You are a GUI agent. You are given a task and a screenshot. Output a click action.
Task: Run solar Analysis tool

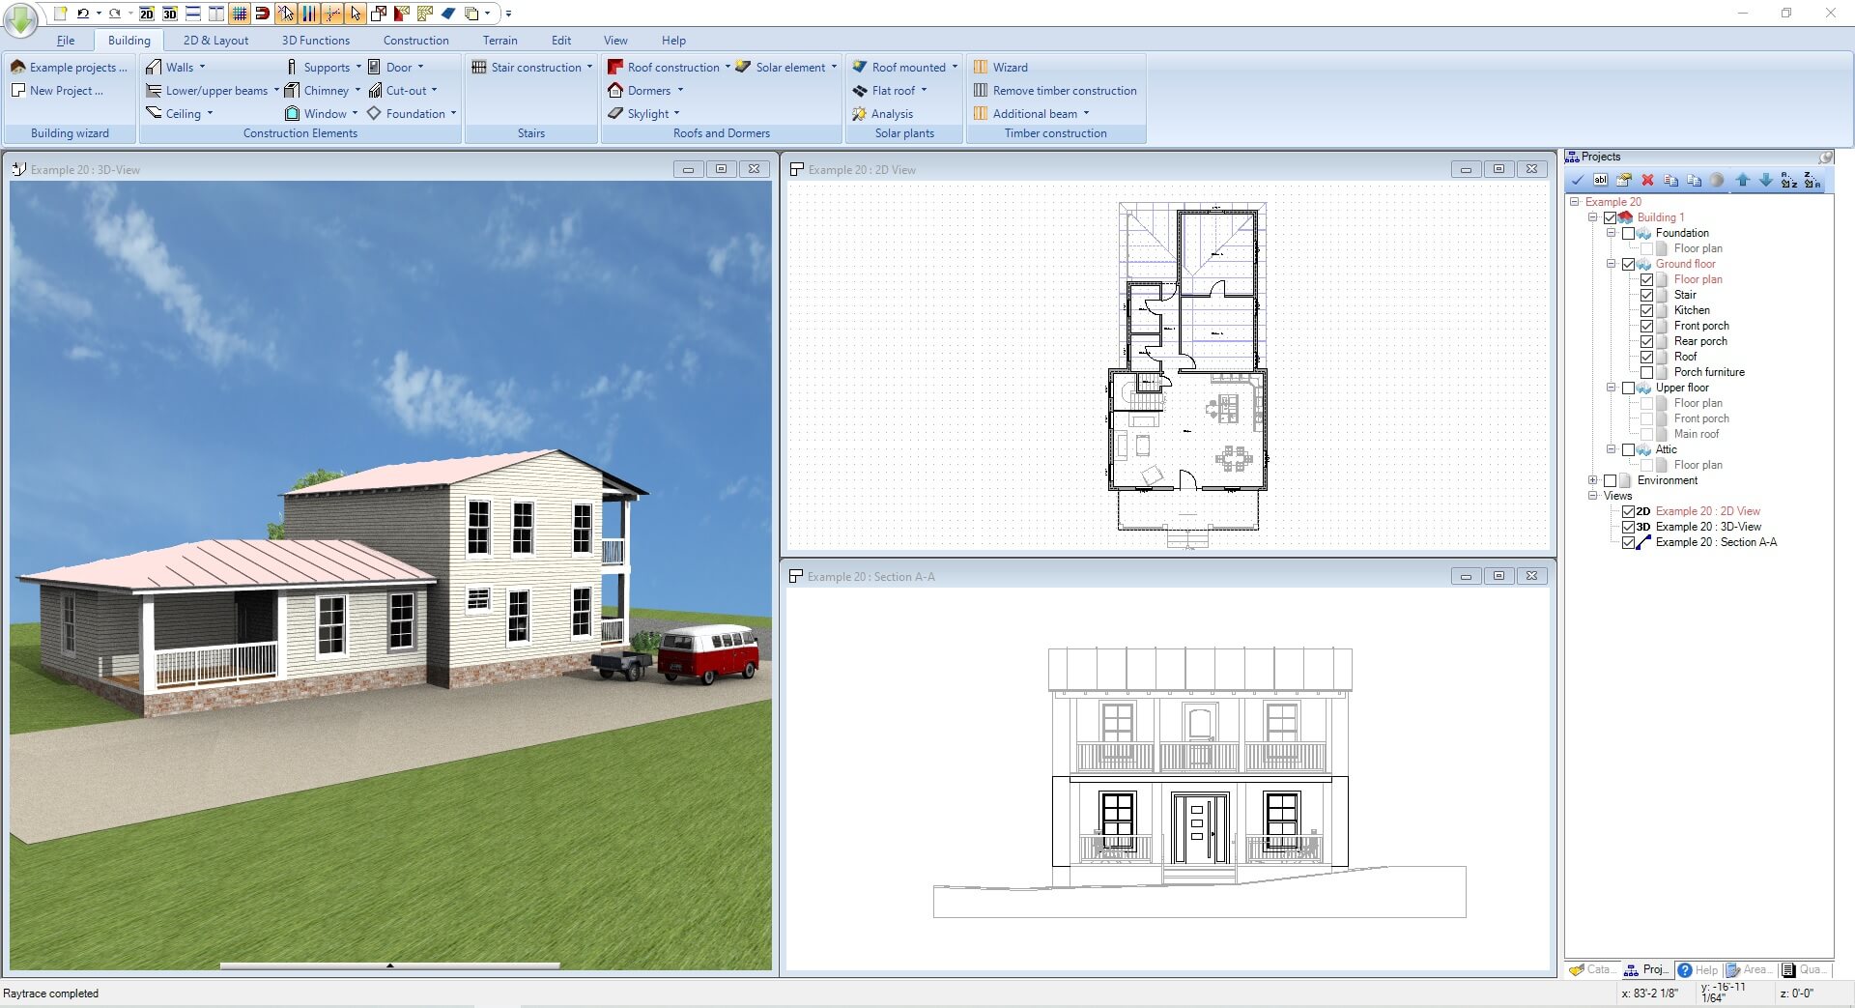pos(890,113)
